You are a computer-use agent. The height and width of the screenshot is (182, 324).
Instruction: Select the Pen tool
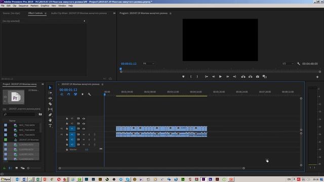tap(50, 115)
